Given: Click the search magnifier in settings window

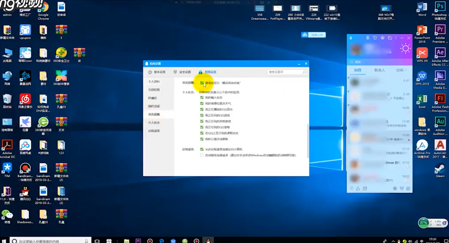Looking at the screenshot, I should (304, 72).
